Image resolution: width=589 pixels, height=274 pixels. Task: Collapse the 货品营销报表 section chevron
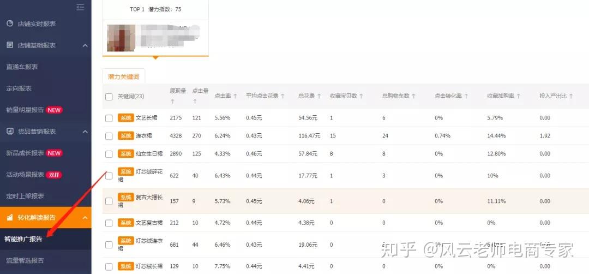(x=85, y=132)
